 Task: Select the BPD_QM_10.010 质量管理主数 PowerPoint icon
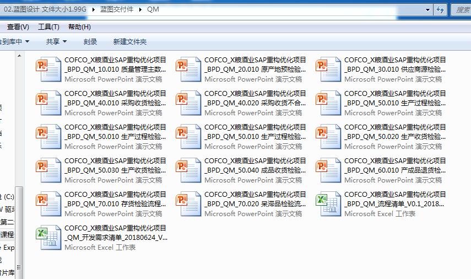pos(48,69)
